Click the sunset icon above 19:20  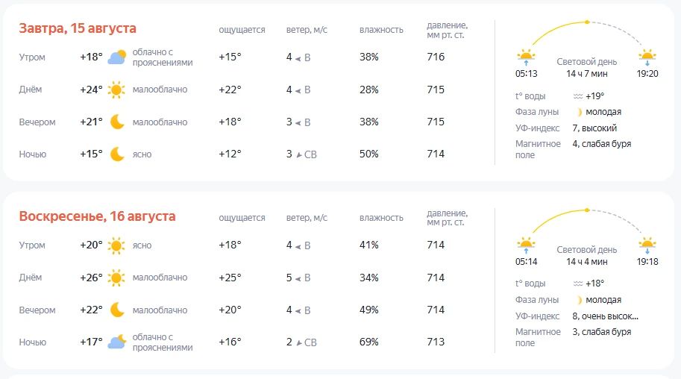click(x=647, y=57)
